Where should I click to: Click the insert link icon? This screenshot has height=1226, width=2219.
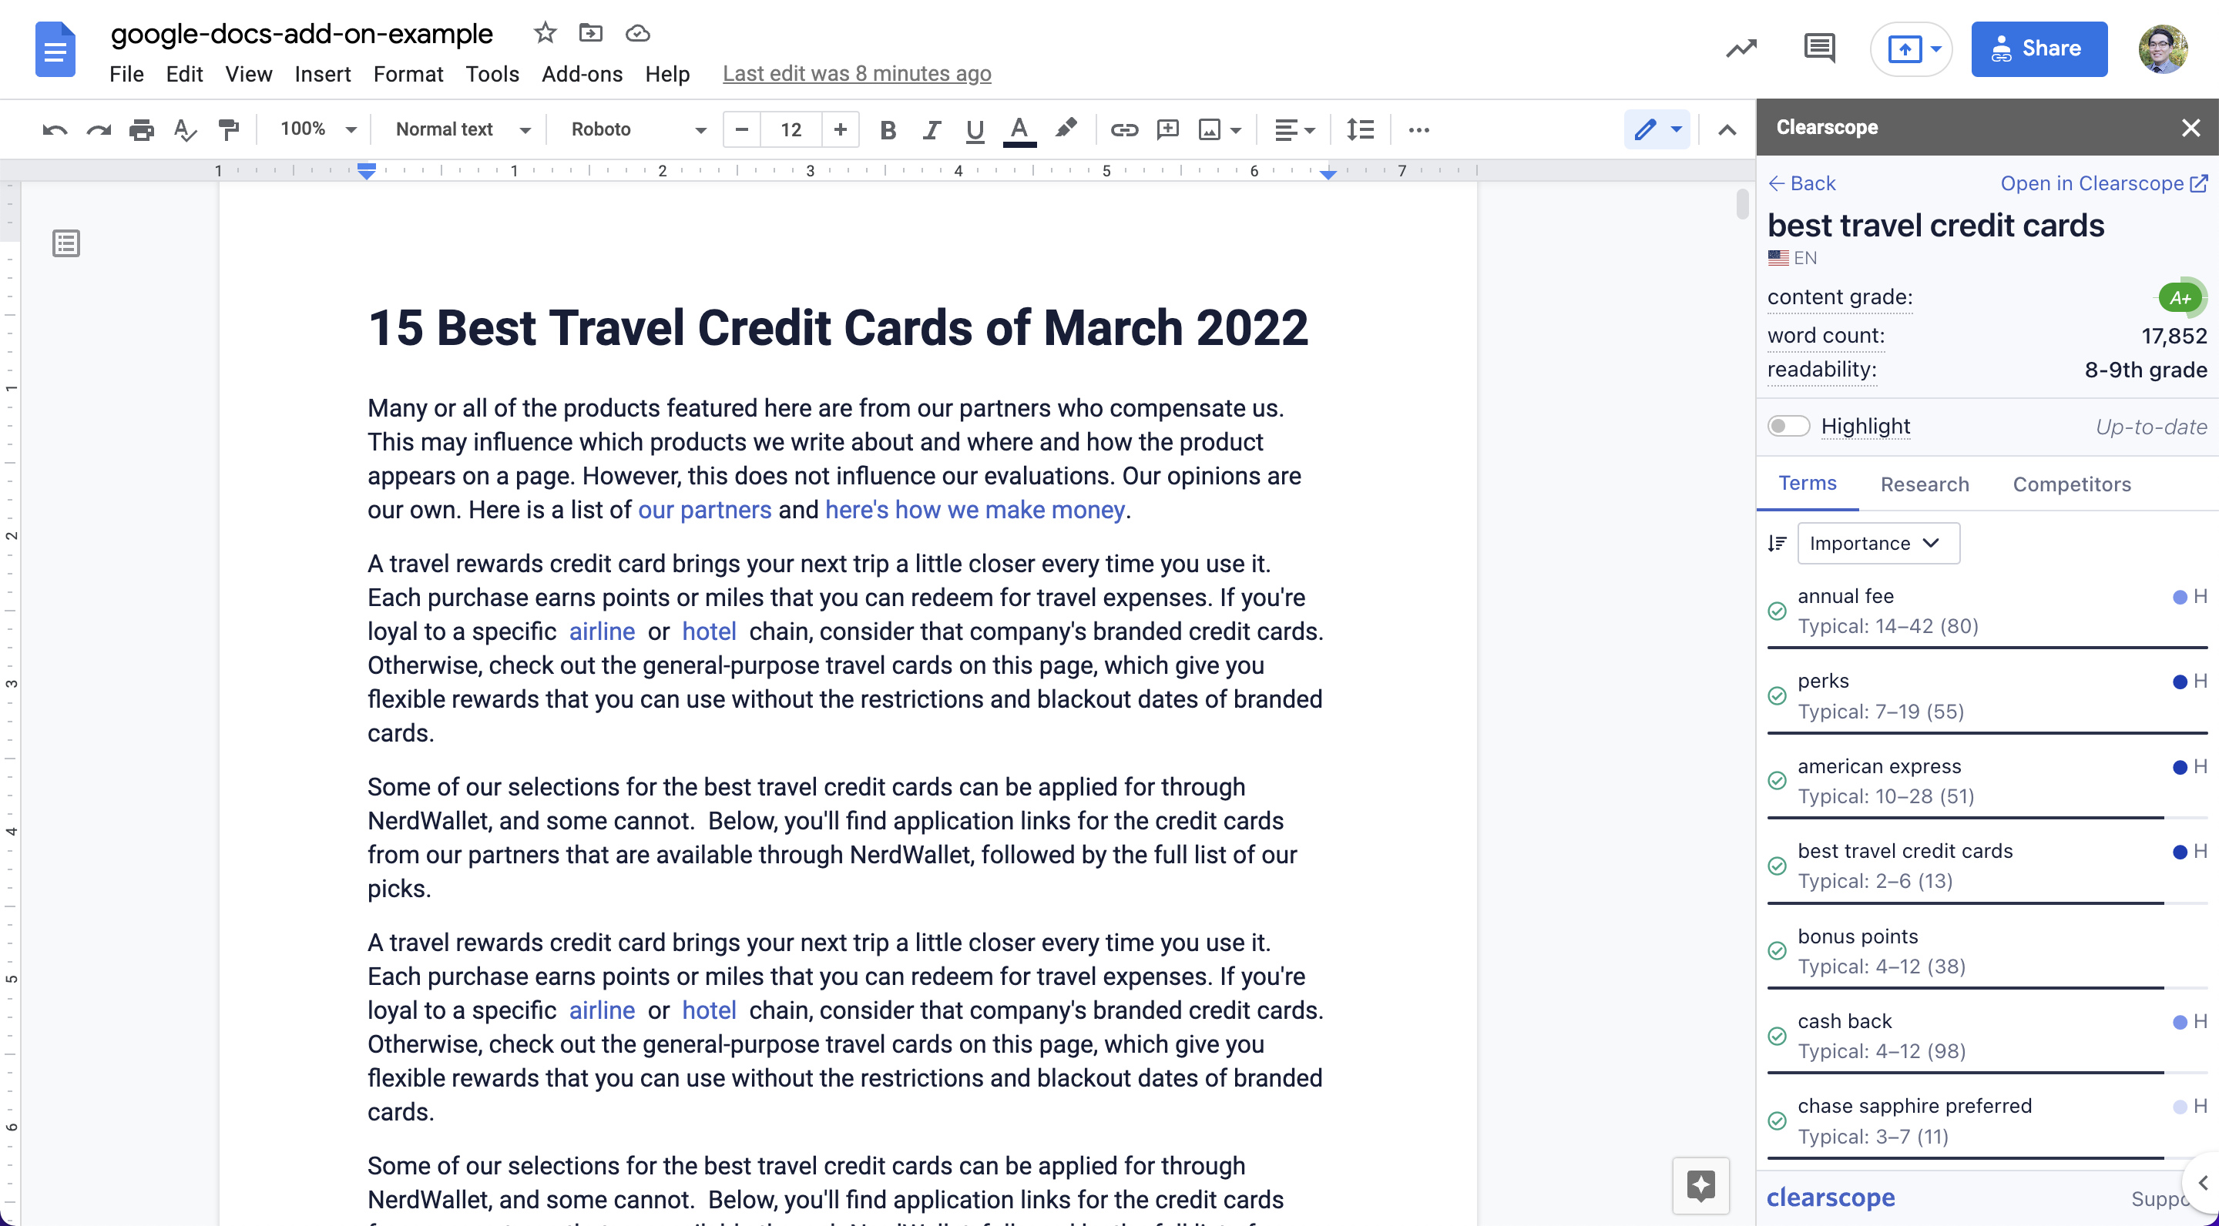tap(1124, 130)
